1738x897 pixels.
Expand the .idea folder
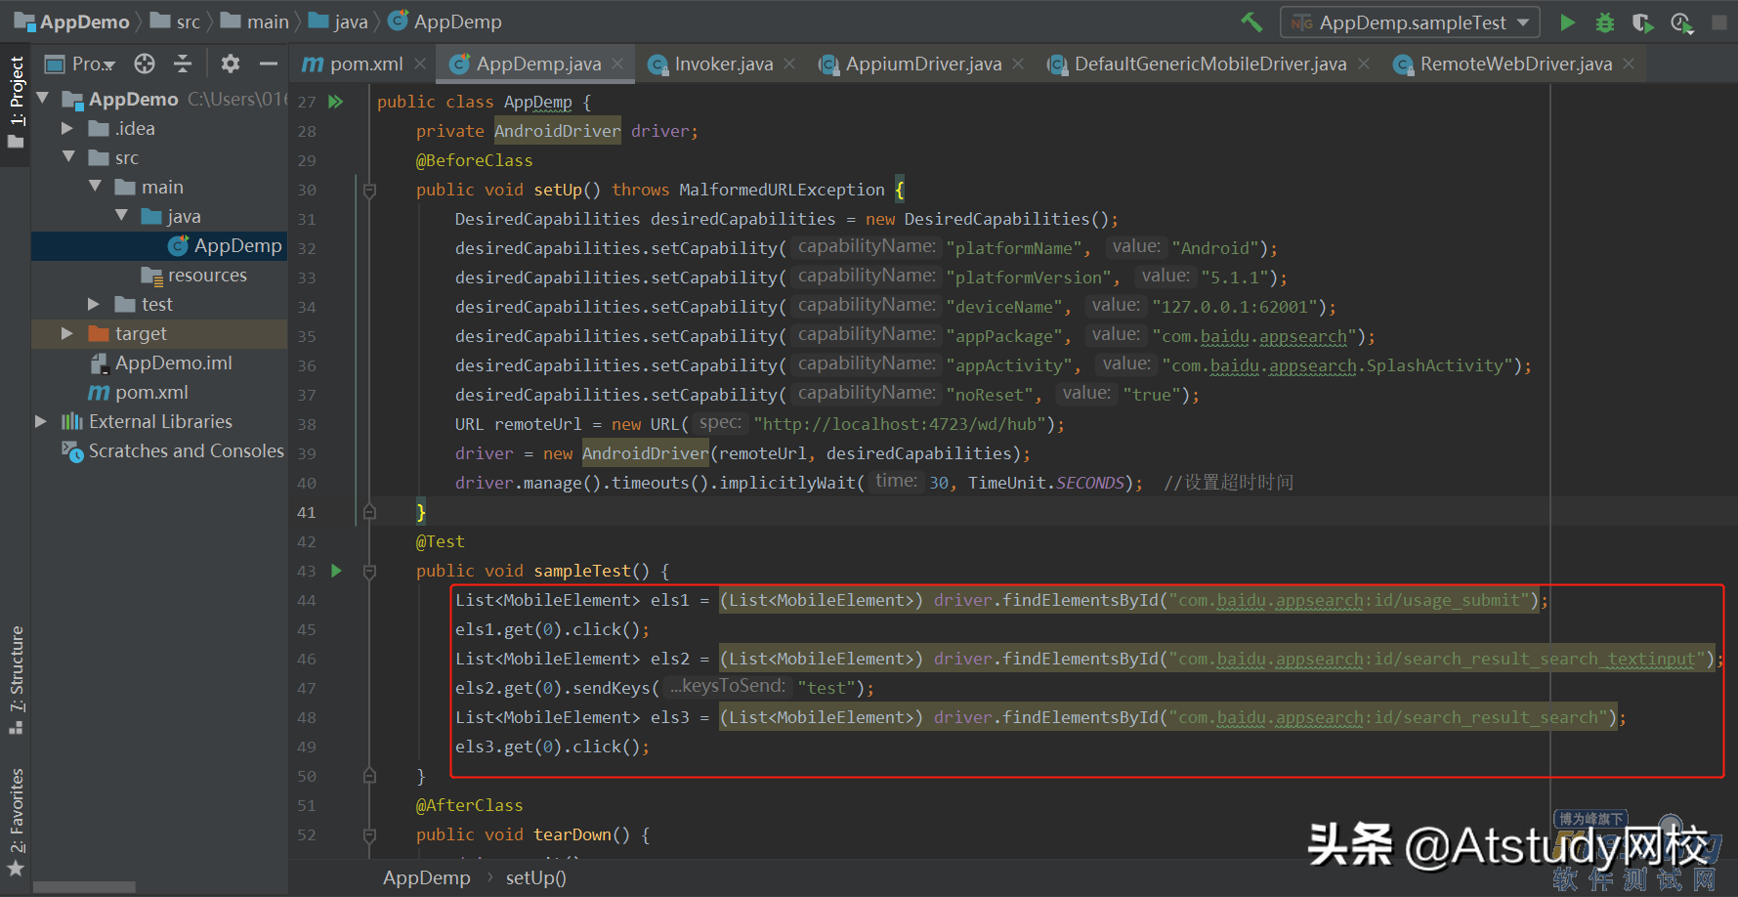point(67,128)
